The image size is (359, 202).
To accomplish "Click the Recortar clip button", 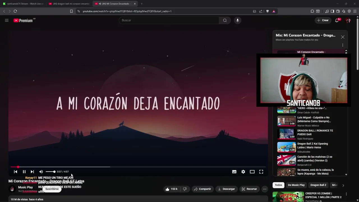I will 249,189.
